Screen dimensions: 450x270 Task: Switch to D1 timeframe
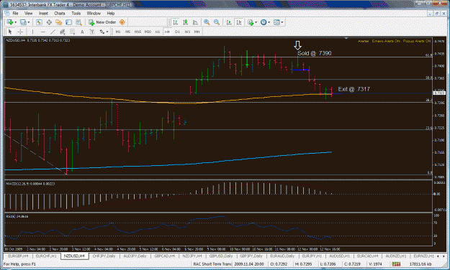[x=177, y=32]
